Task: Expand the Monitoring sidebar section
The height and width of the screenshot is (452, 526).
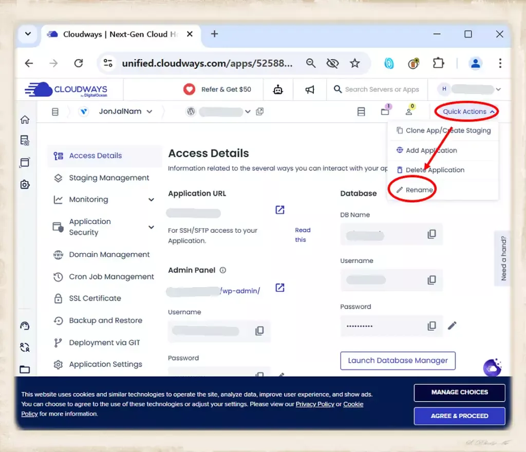Action: pos(151,200)
